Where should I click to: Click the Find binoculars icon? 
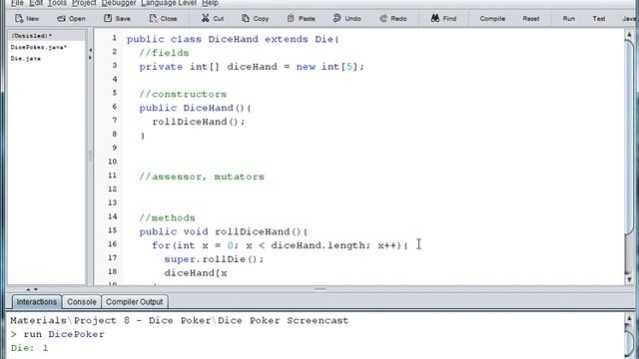(435, 18)
